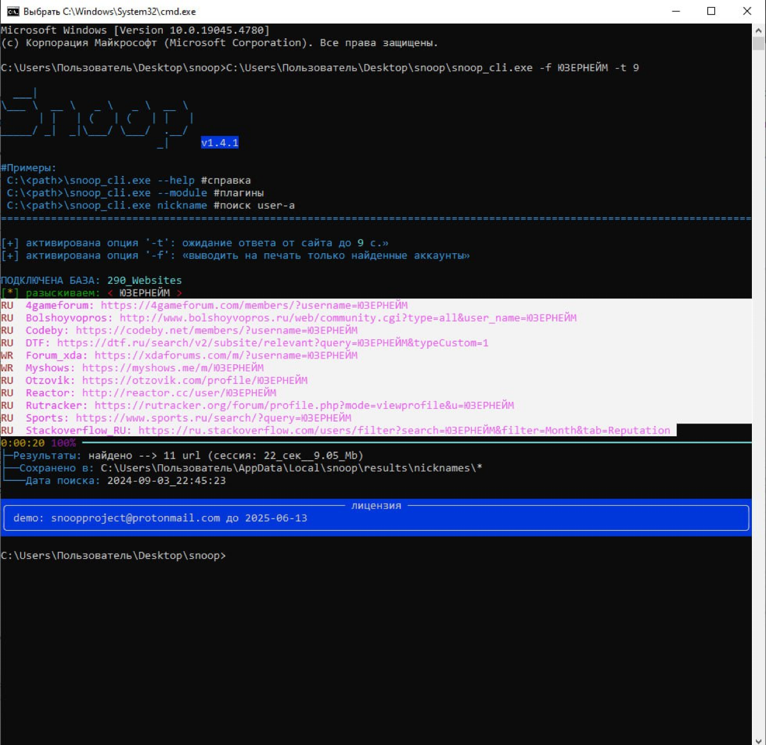Click the 'snoop_cli.exe --help' example line
The image size is (766, 745).
(x=129, y=181)
